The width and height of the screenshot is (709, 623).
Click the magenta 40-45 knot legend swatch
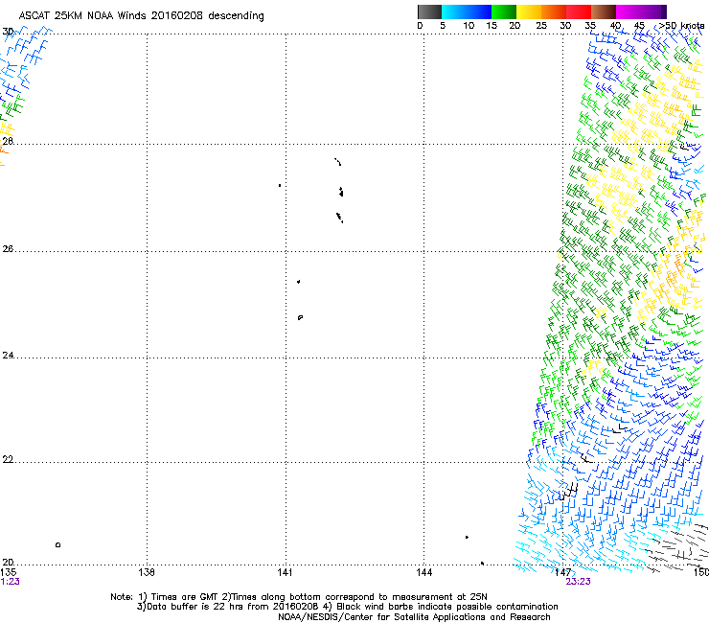point(629,12)
